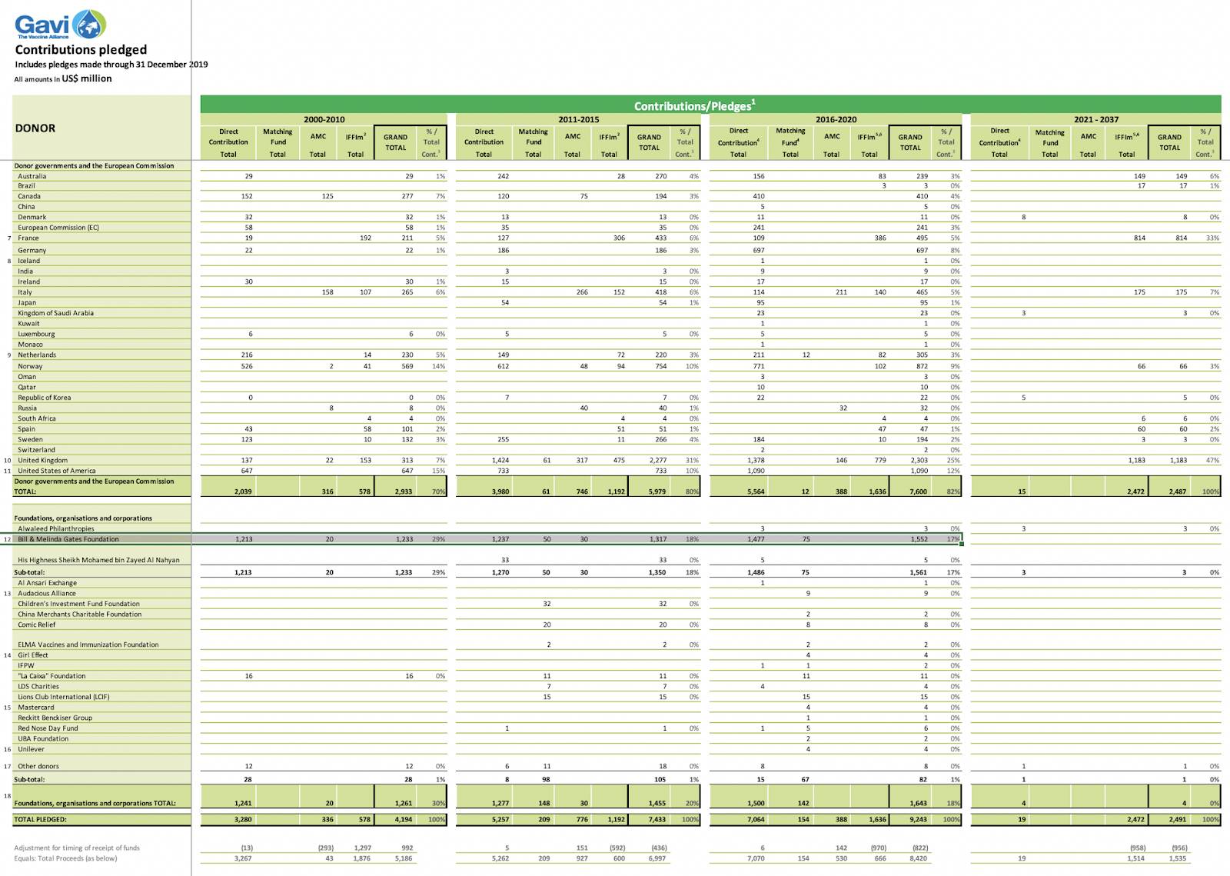Select the Netherlands row label
1230x876 pixels.
37,355
